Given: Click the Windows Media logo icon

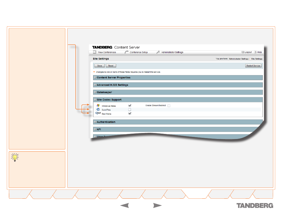Looking at the screenshot, I should click(98, 106).
